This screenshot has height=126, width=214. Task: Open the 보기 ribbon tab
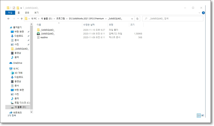pyautogui.click(x=36, y=12)
